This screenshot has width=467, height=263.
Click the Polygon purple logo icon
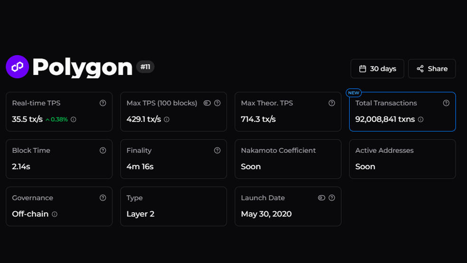[x=17, y=67]
